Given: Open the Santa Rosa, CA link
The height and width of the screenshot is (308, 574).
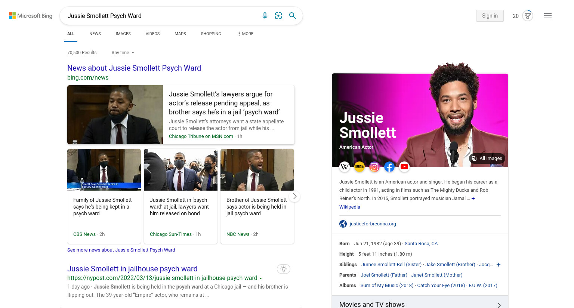Looking at the screenshot, I should [x=421, y=244].
